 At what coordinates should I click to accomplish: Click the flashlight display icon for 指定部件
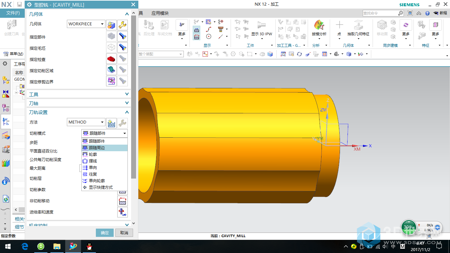(123, 36)
